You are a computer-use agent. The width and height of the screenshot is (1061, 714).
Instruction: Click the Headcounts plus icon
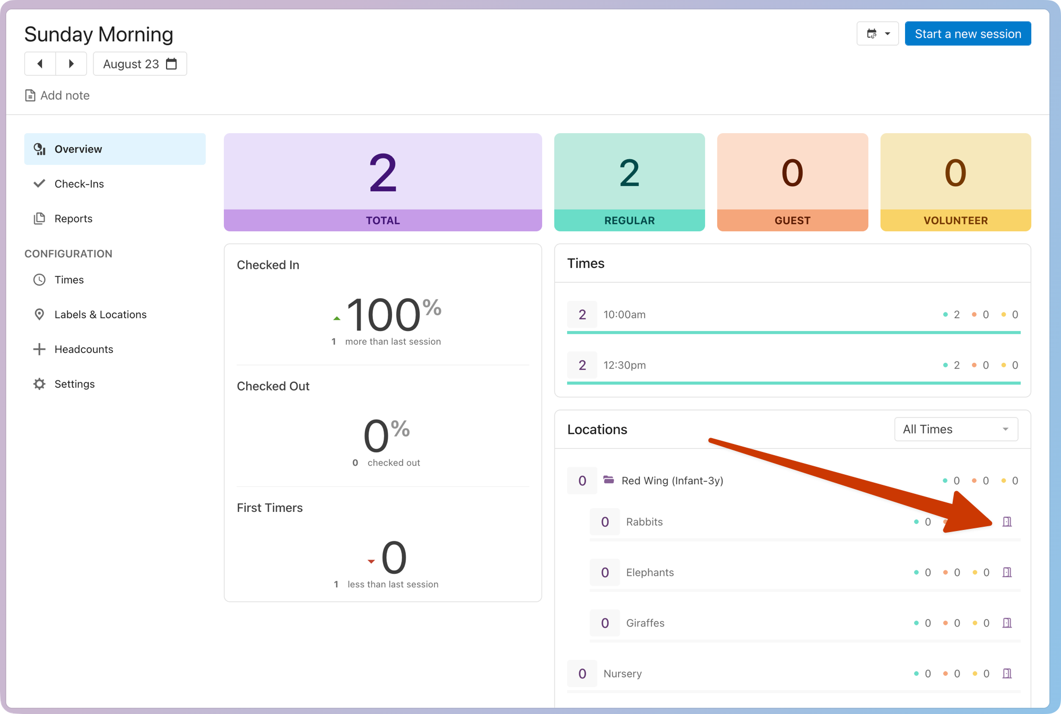[39, 349]
